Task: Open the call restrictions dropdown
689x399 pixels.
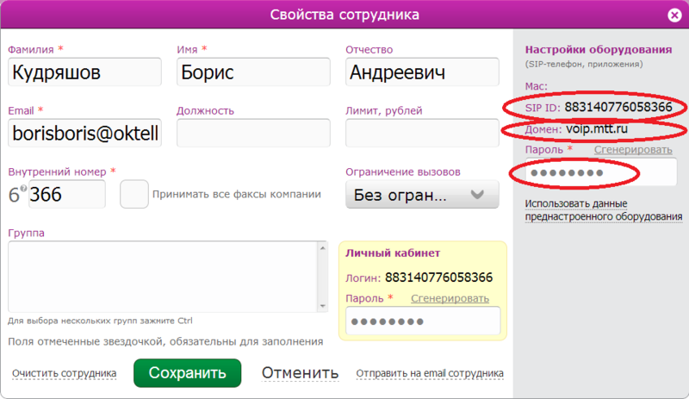Action: [421, 195]
